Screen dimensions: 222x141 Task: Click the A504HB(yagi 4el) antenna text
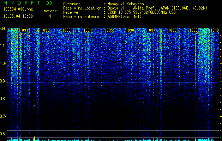click(125, 17)
